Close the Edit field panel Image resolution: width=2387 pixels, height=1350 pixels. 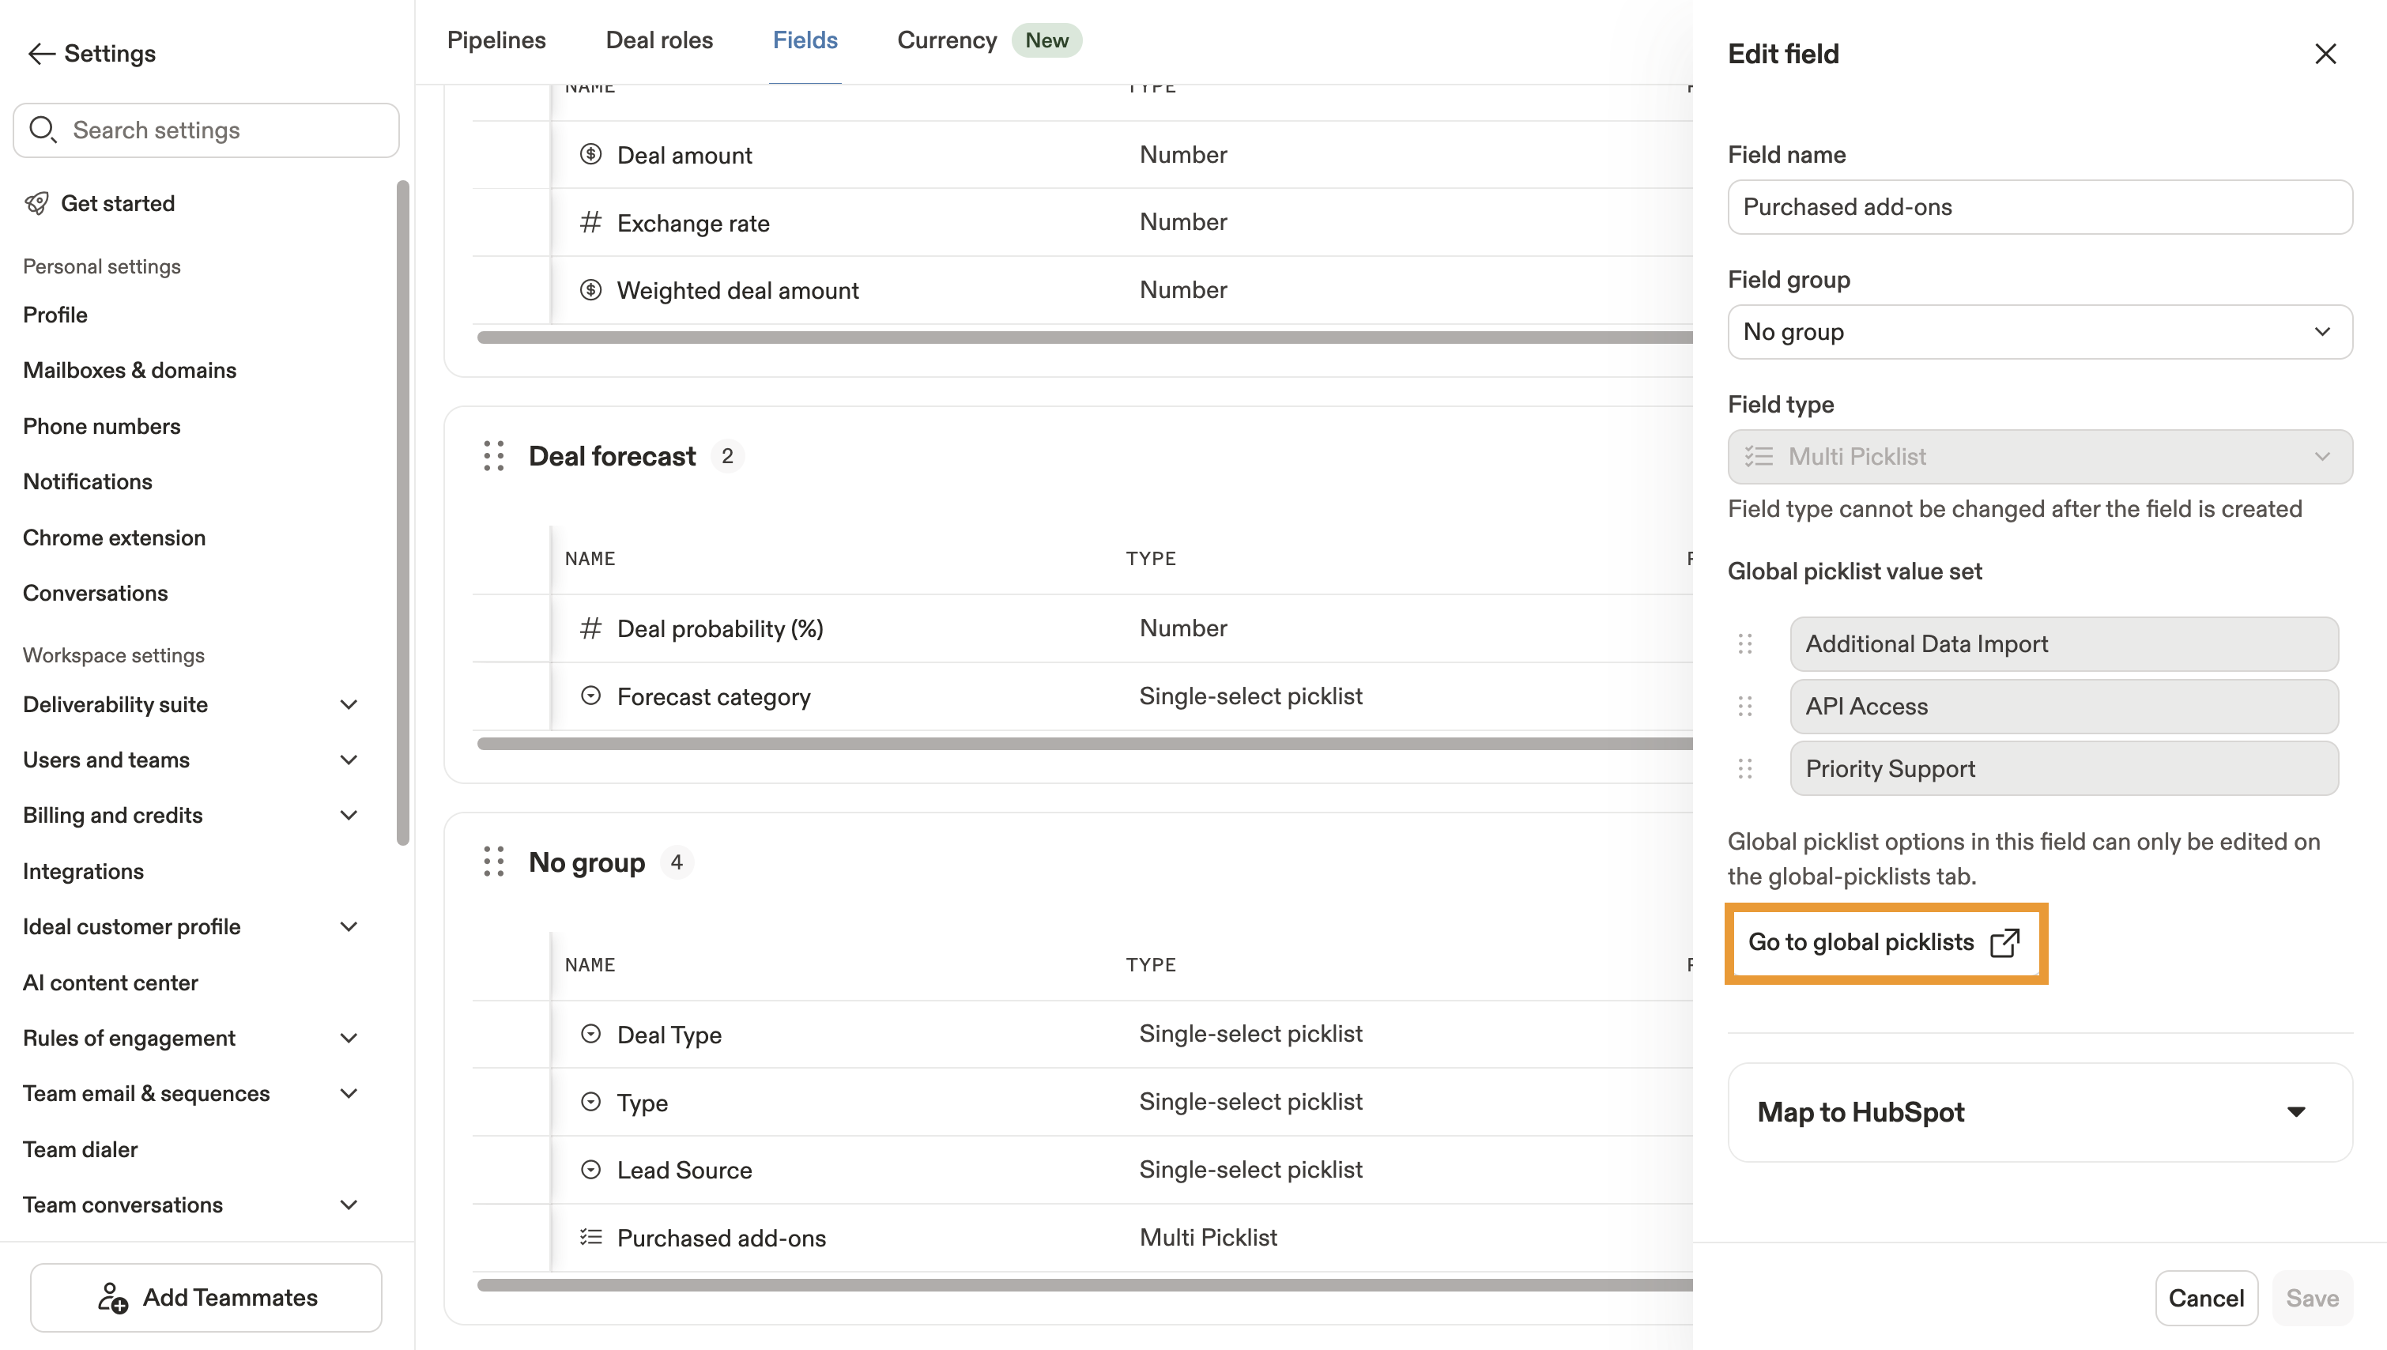[2325, 54]
